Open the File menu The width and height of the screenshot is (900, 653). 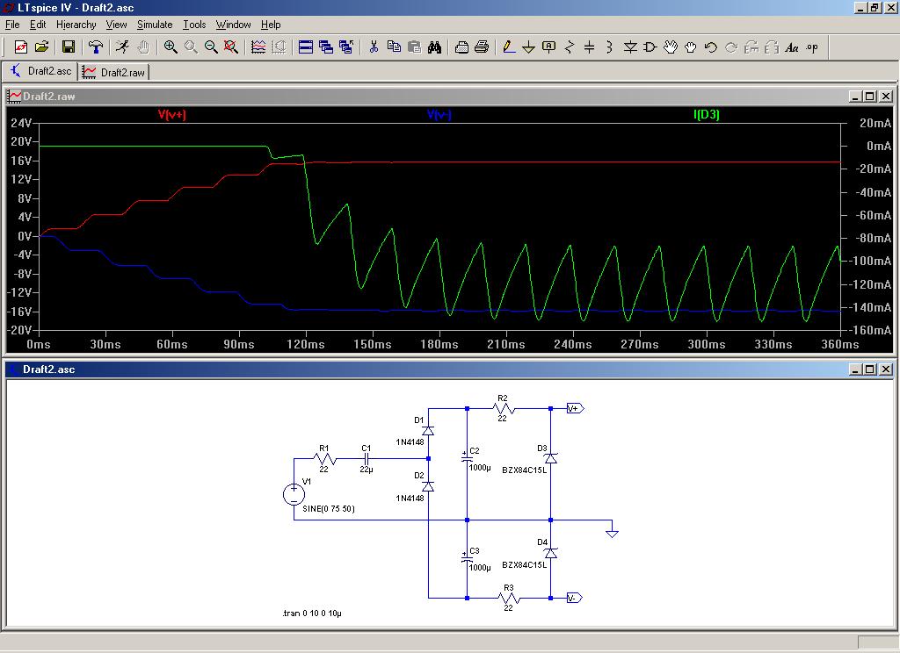pyautogui.click(x=12, y=24)
